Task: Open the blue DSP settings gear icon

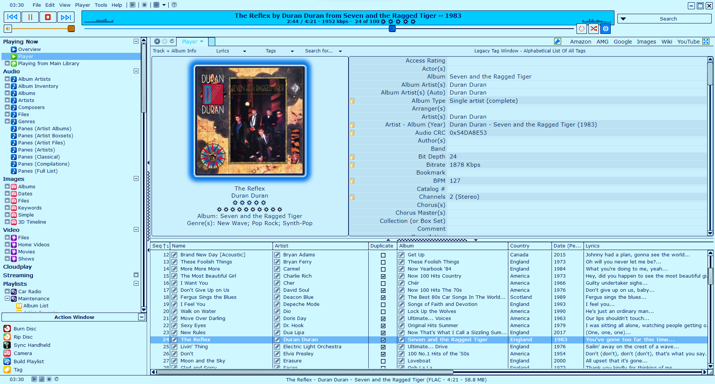Action: point(606,29)
